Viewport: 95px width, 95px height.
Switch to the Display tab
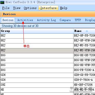[90, 20]
